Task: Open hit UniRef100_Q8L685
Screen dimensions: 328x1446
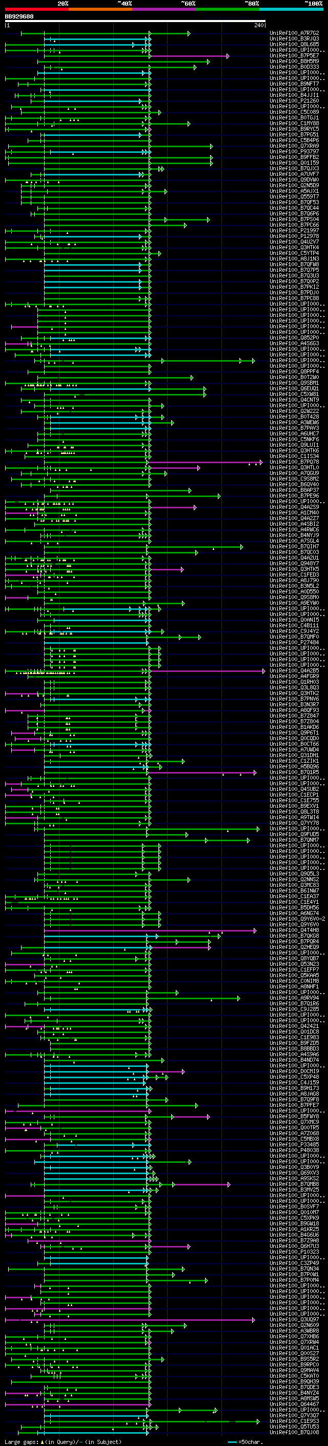Action: click(294, 44)
